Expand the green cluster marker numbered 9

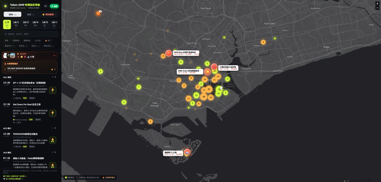click(225, 93)
